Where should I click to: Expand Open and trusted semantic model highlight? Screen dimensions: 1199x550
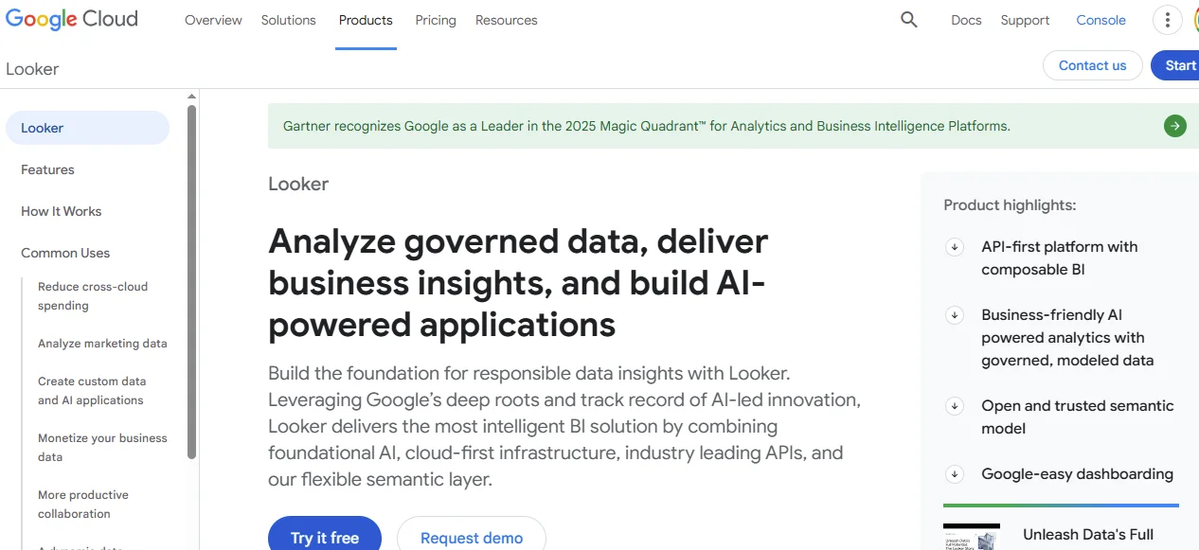click(x=955, y=406)
